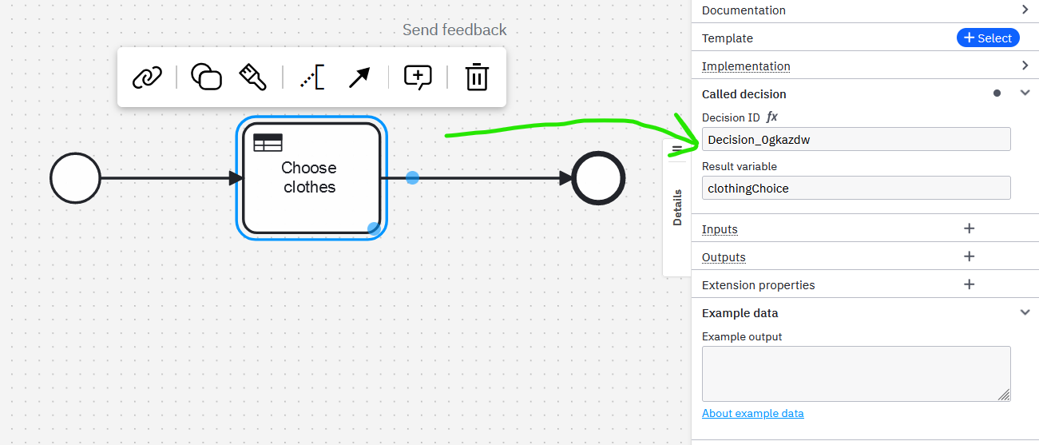Click the Decision ID label
The width and height of the screenshot is (1039, 445).
pos(731,117)
